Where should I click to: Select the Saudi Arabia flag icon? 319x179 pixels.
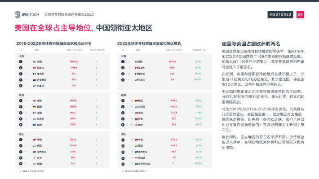coord(136,164)
